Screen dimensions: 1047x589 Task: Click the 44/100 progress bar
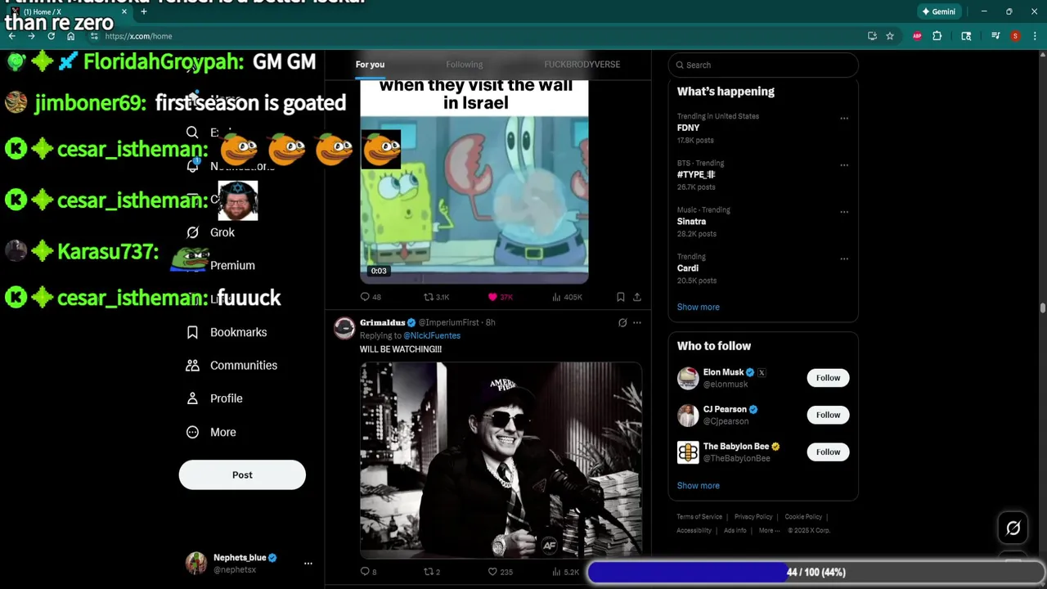point(816,572)
